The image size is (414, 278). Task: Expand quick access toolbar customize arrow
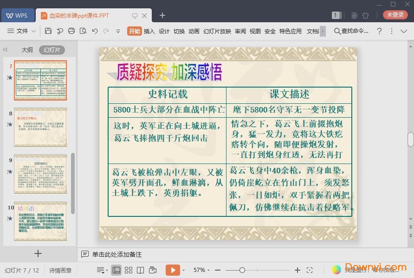(118, 31)
